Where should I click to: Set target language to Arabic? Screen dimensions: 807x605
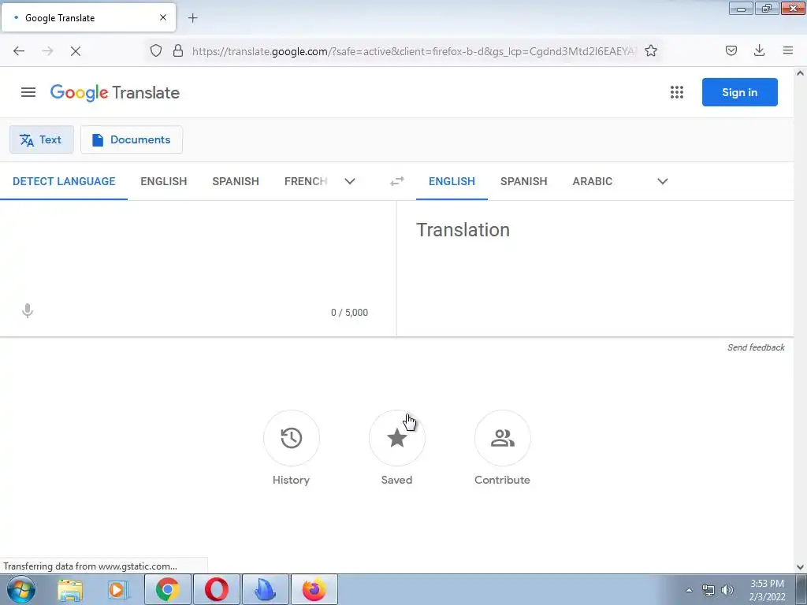[593, 181]
